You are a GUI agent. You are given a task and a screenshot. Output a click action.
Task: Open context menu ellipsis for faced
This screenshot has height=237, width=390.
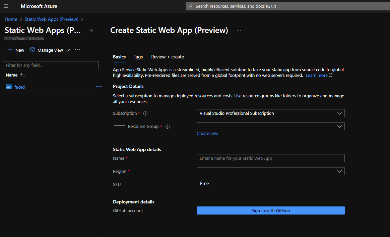(x=99, y=87)
